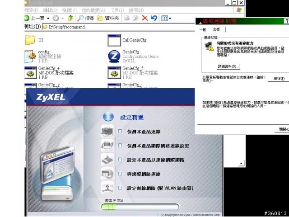Select the GenieCfg ZyXEL blue Z icon
The image size is (289, 217).
tap(114, 56)
